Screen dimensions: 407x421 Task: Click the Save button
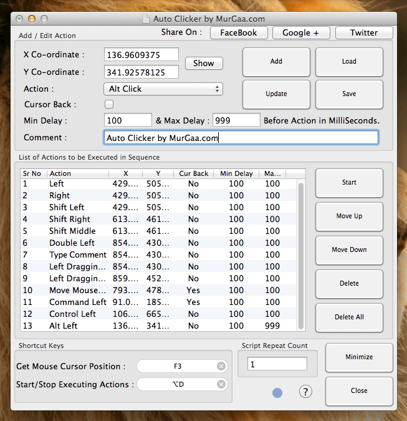[x=349, y=94]
